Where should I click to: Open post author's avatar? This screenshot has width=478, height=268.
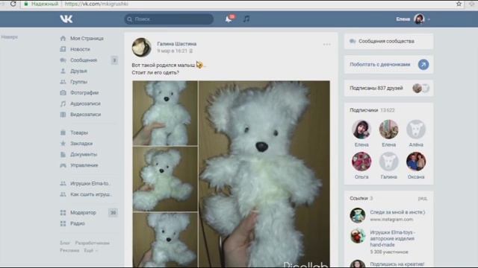(141, 47)
